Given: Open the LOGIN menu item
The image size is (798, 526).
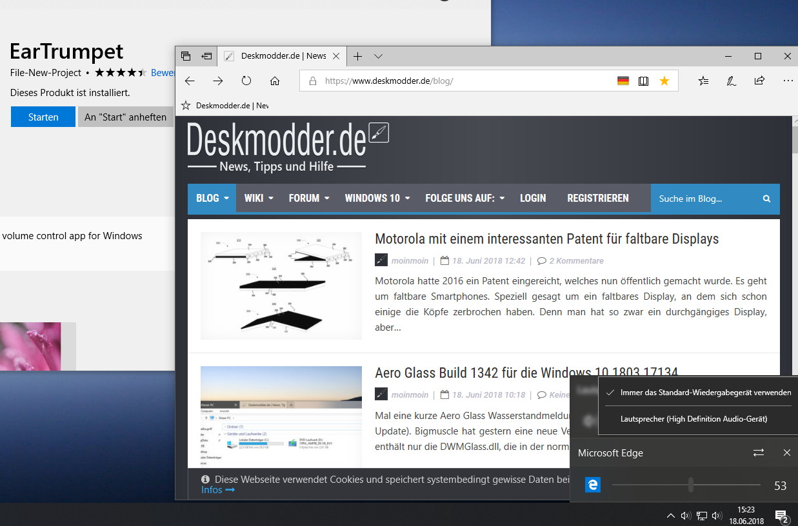Looking at the screenshot, I should (x=533, y=198).
